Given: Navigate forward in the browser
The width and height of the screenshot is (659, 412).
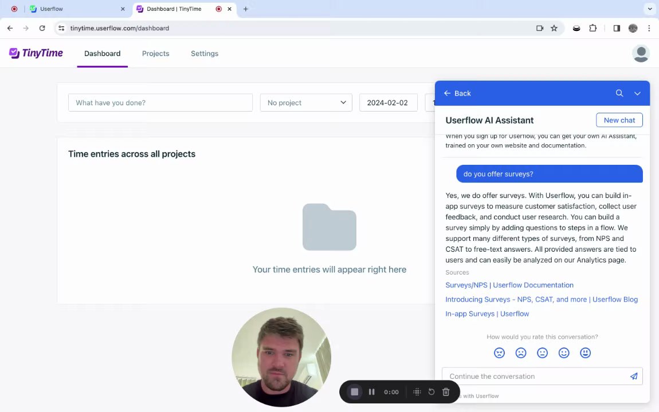Looking at the screenshot, I should tap(26, 28).
